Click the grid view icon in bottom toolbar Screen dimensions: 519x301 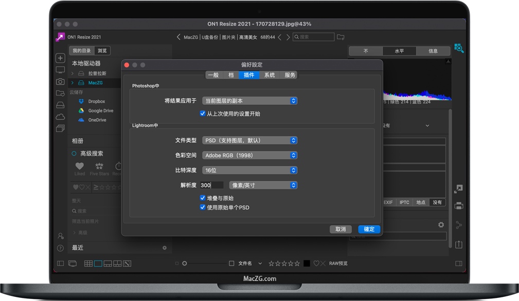[88, 264]
